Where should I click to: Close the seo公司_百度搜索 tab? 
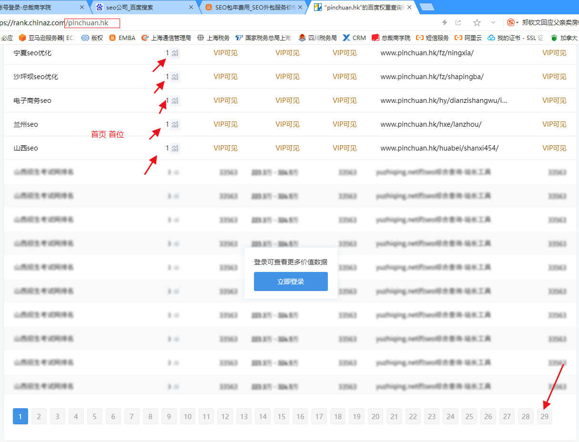[191, 7]
